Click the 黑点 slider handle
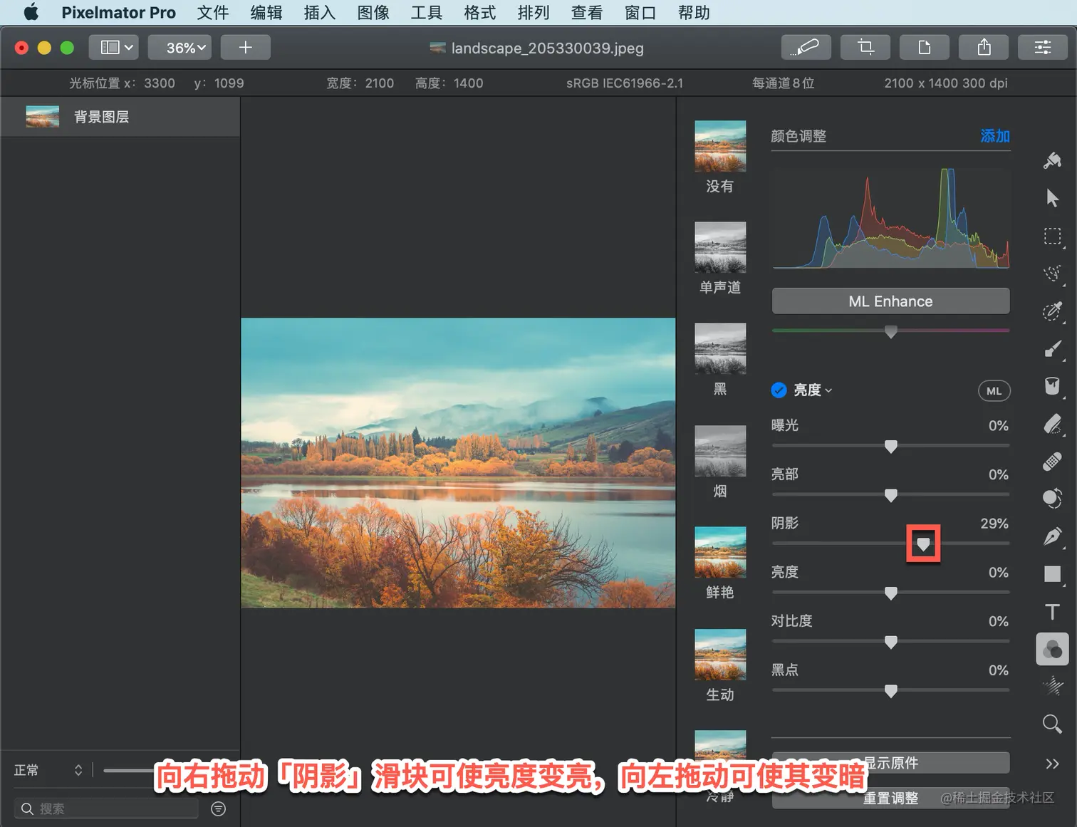Screen dimensions: 1077x827 [890, 691]
